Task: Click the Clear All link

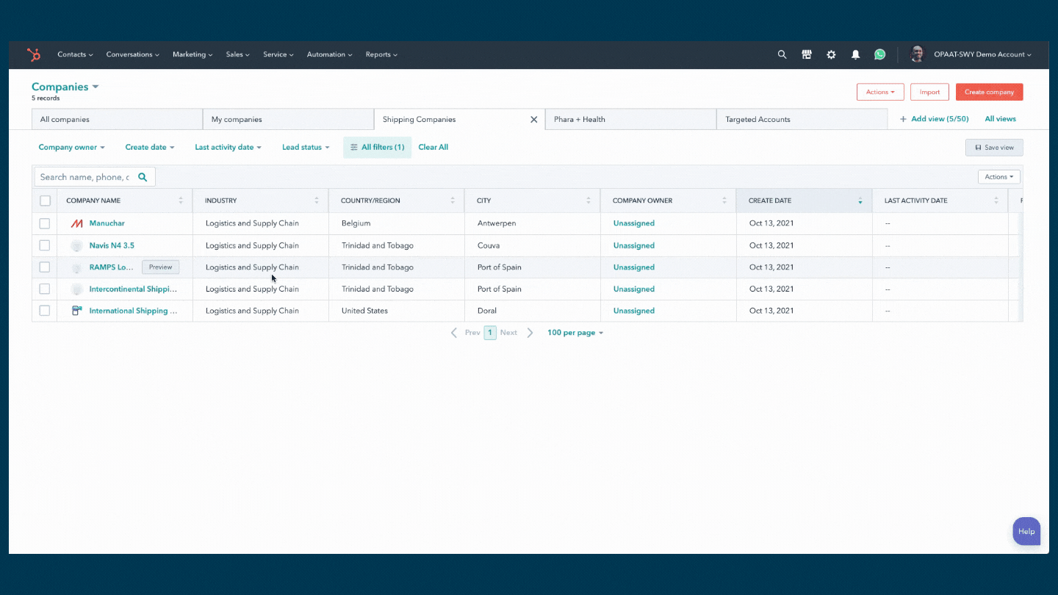Action: 433,147
